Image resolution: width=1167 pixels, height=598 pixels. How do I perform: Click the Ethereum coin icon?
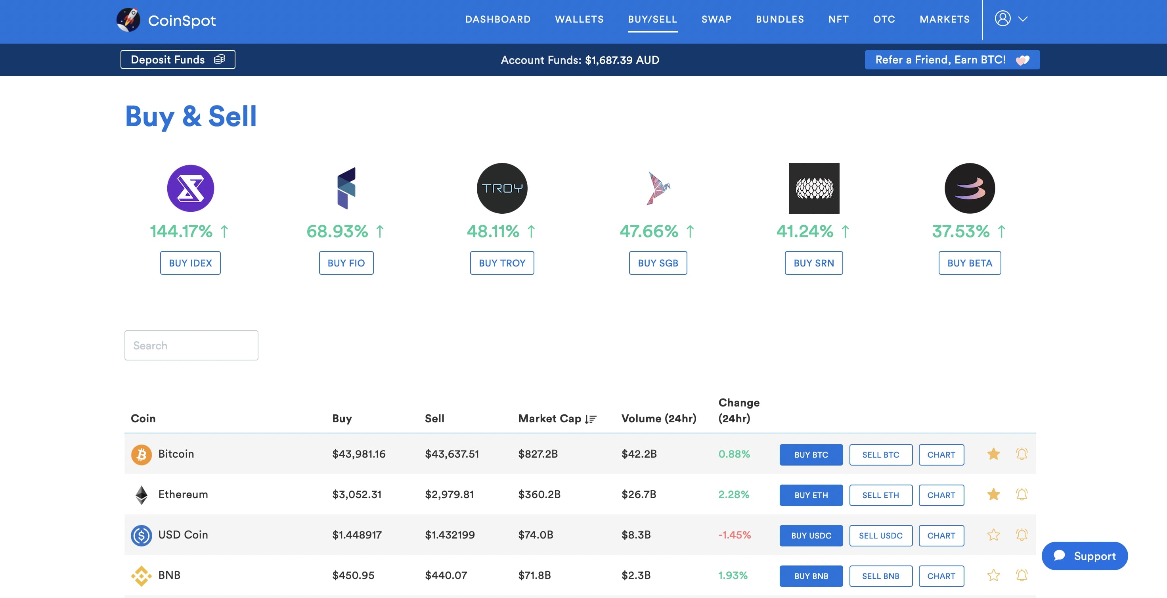142,495
